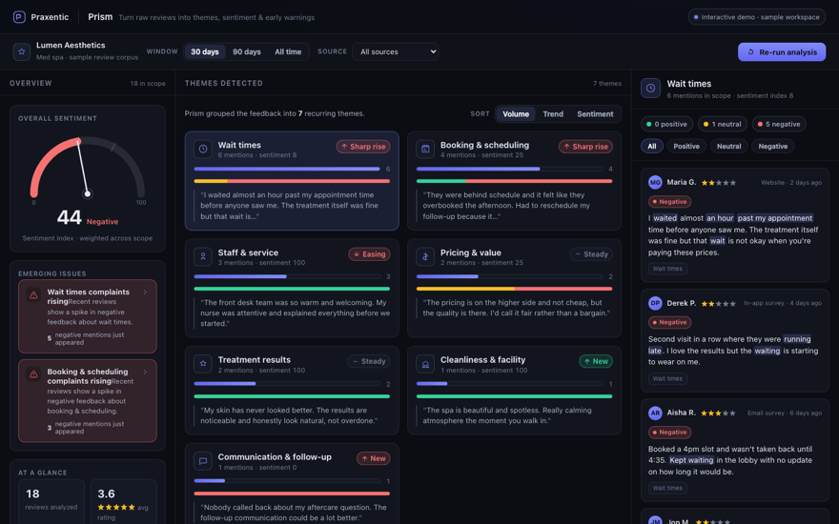This screenshot has height=524, width=839.
Task: Click the Steady badge on Treatment results
Action: [369, 361]
